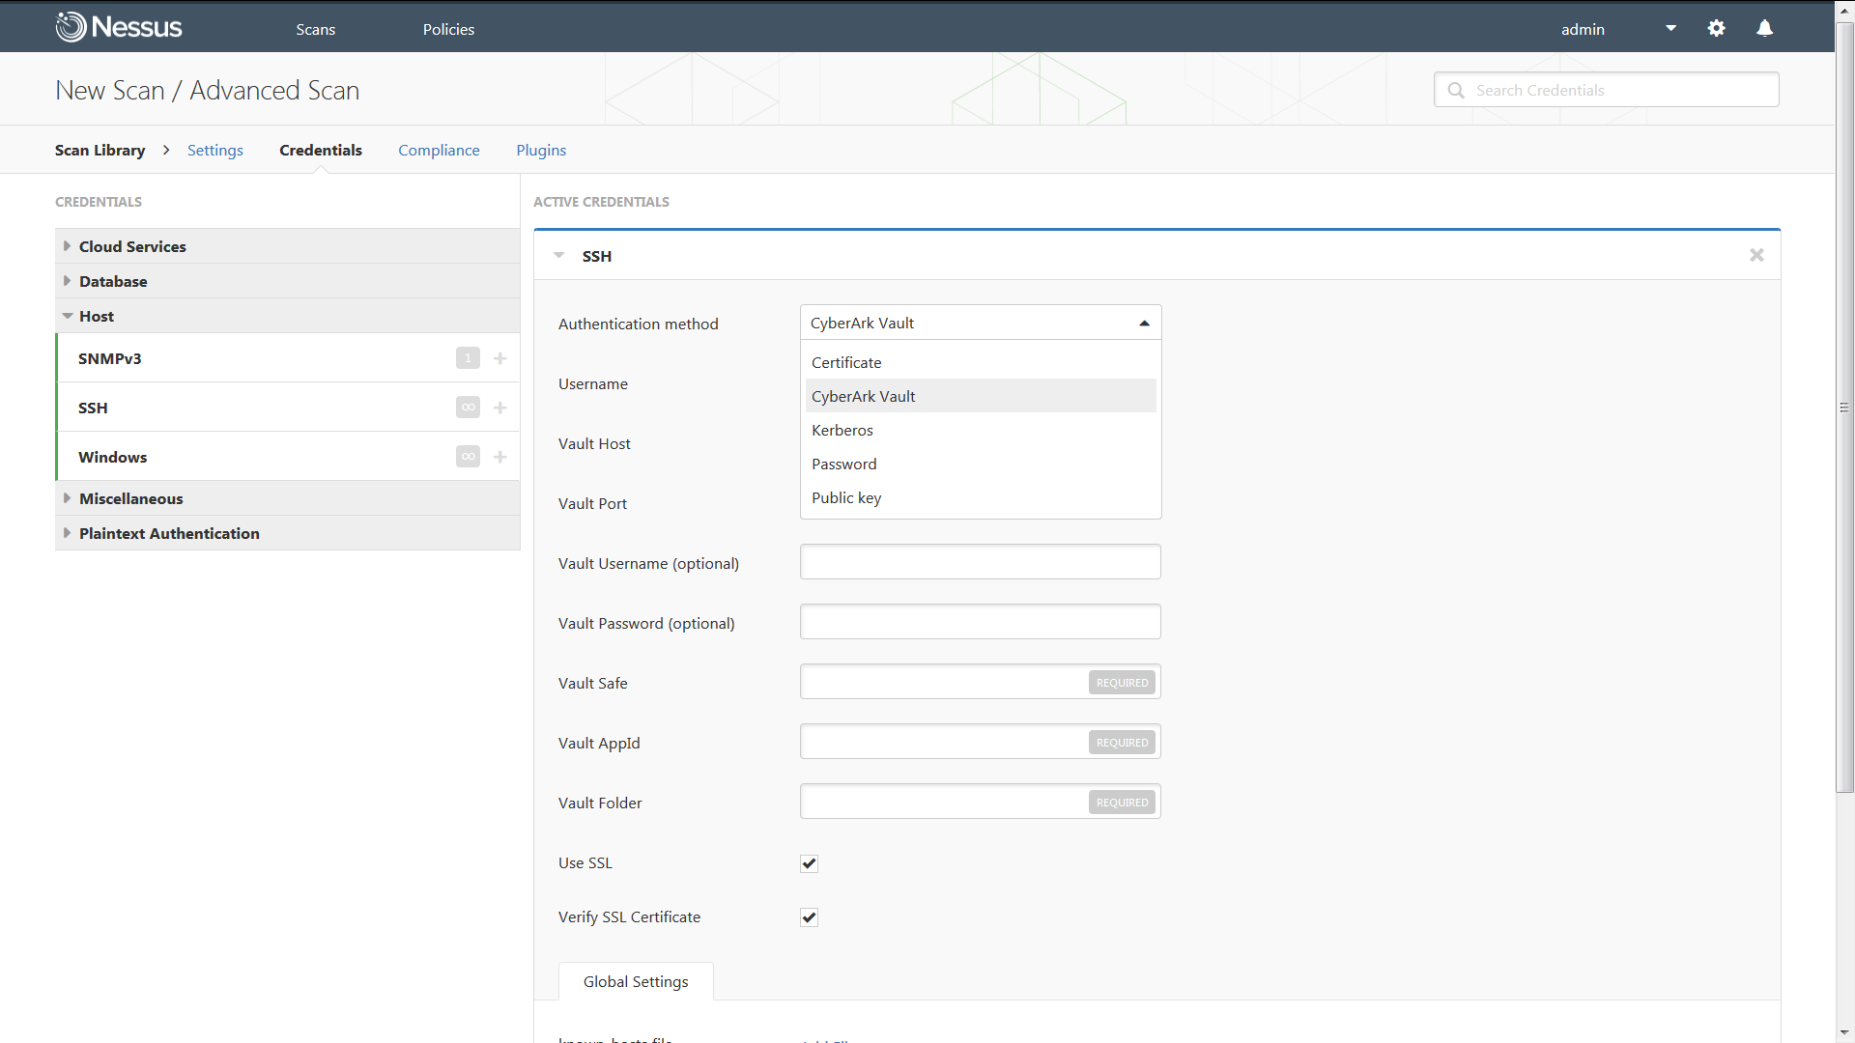Screen dimensions: 1855x1043
Task: Select Kerberos authentication option
Action: [x=980, y=430]
